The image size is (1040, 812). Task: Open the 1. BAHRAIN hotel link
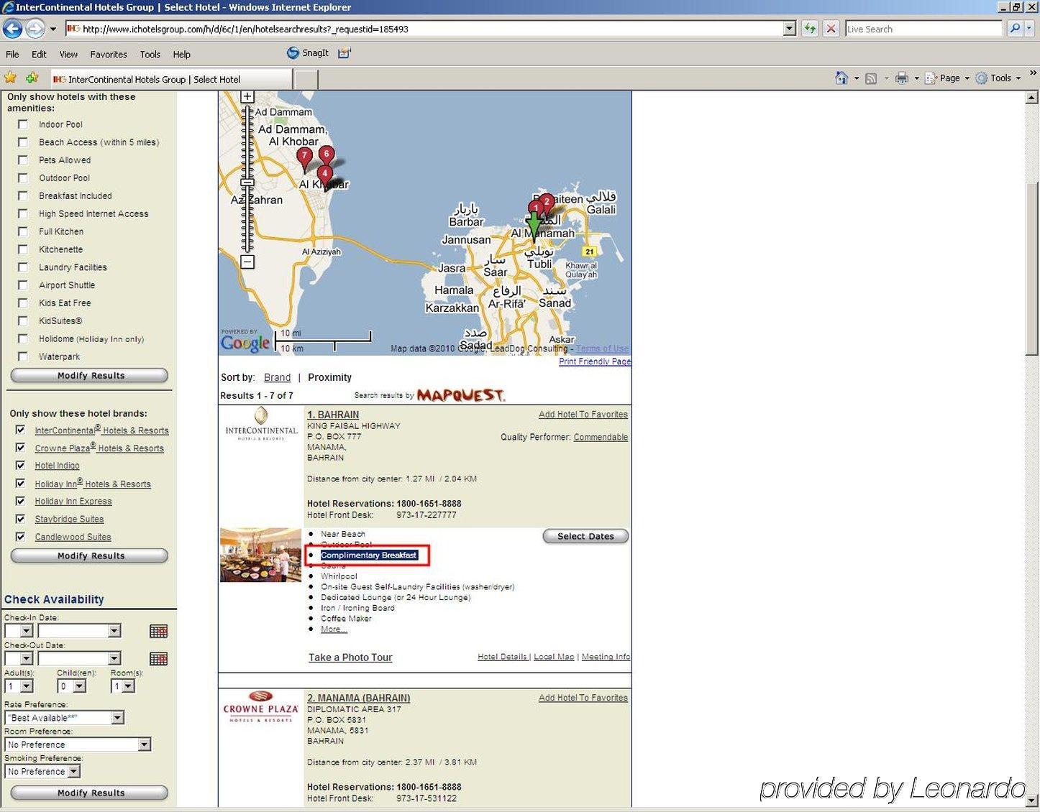(333, 415)
